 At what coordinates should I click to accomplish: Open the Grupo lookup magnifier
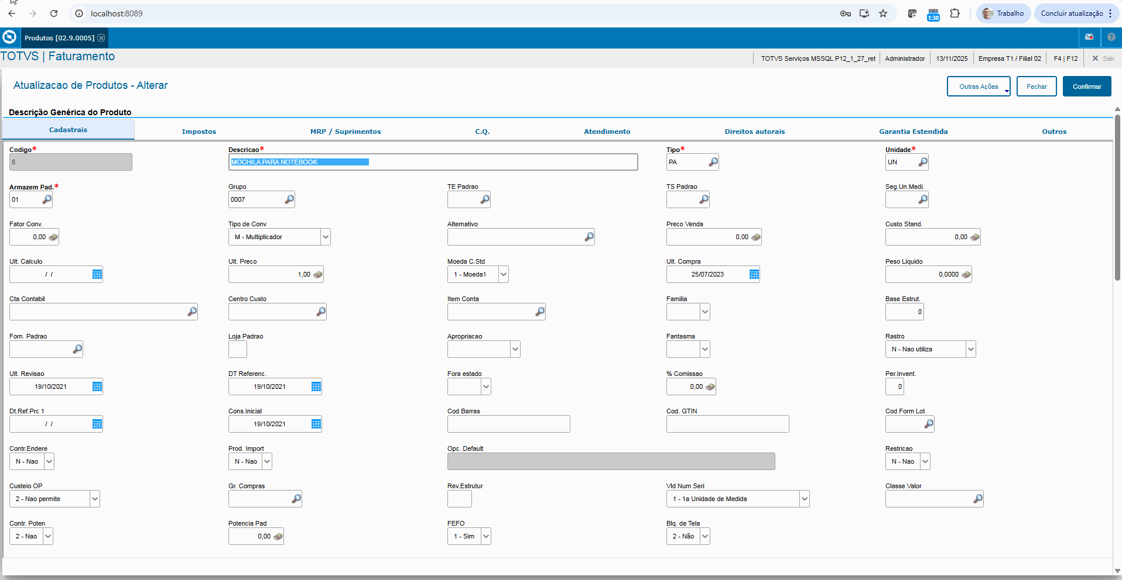tap(289, 199)
